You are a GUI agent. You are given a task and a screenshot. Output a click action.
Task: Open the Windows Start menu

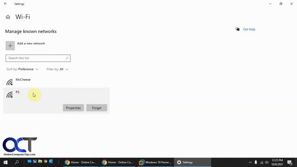6,162
